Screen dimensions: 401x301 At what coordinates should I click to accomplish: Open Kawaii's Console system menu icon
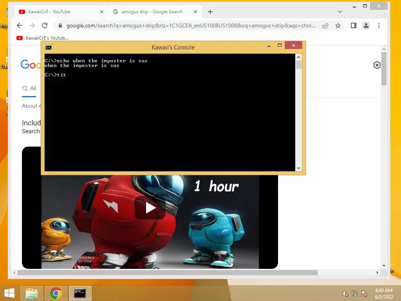(x=49, y=47)
